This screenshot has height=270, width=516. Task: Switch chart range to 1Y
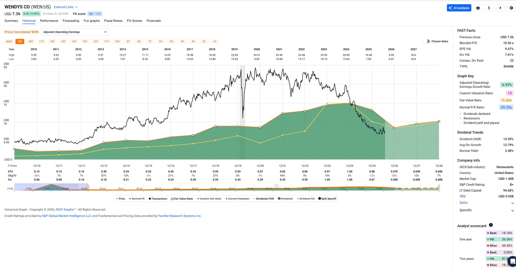click(x=215, y=42)
